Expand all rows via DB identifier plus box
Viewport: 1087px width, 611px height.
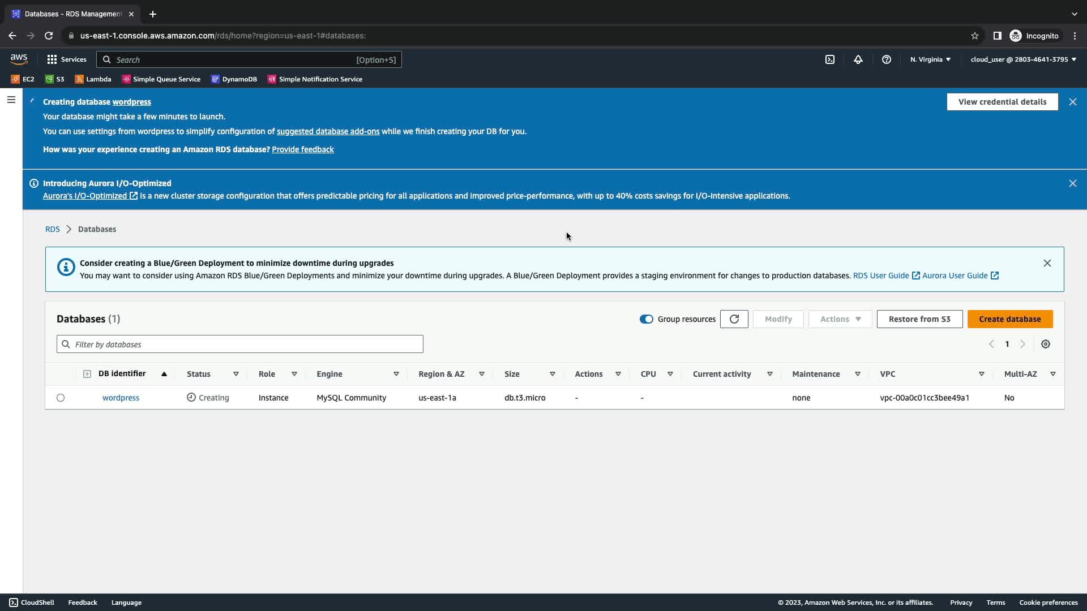(x=87, y=374)
